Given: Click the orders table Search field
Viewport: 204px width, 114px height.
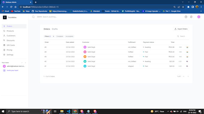Looking at the screenshot, I should [183, 36].
